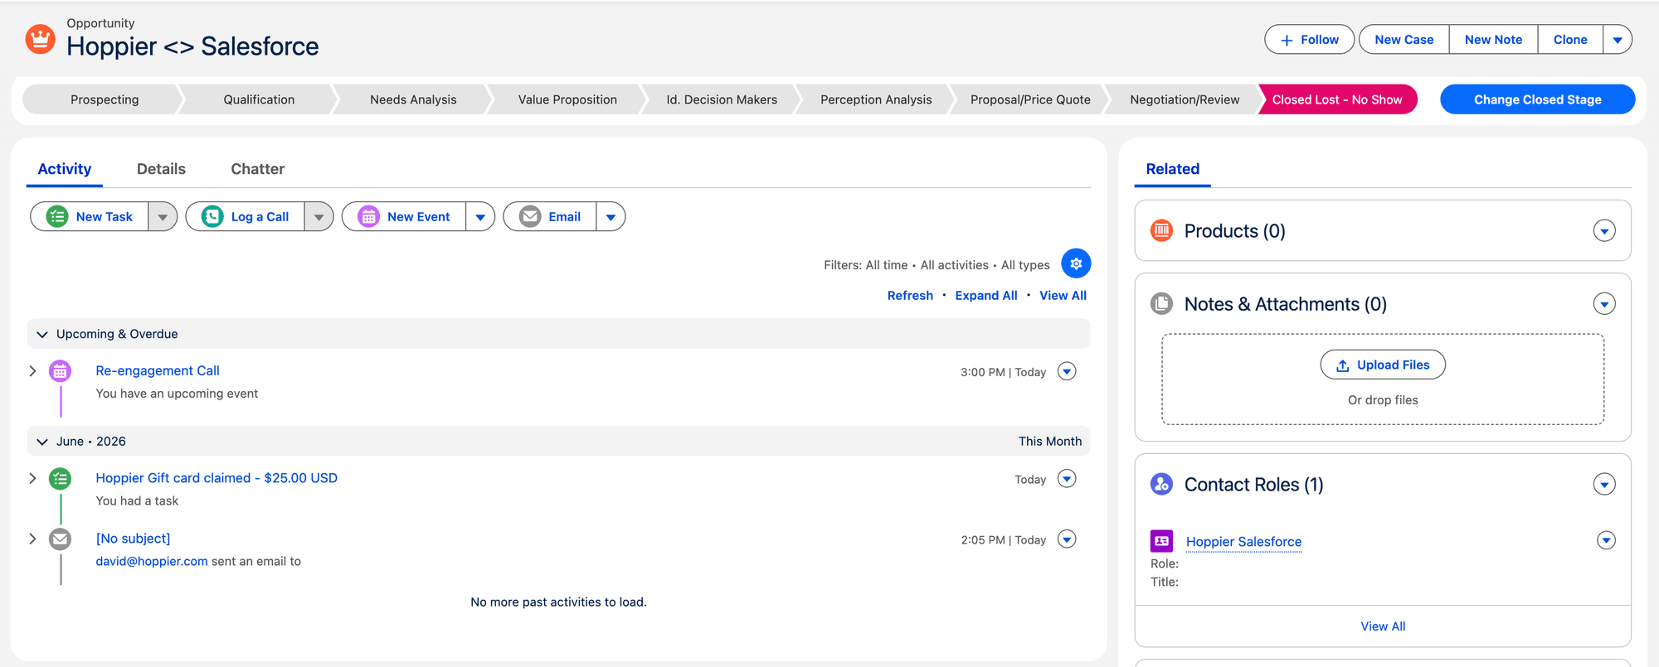Refresh the activity timeline
This screenshot has width=1659, height=667.
click(x=910, y=296)
